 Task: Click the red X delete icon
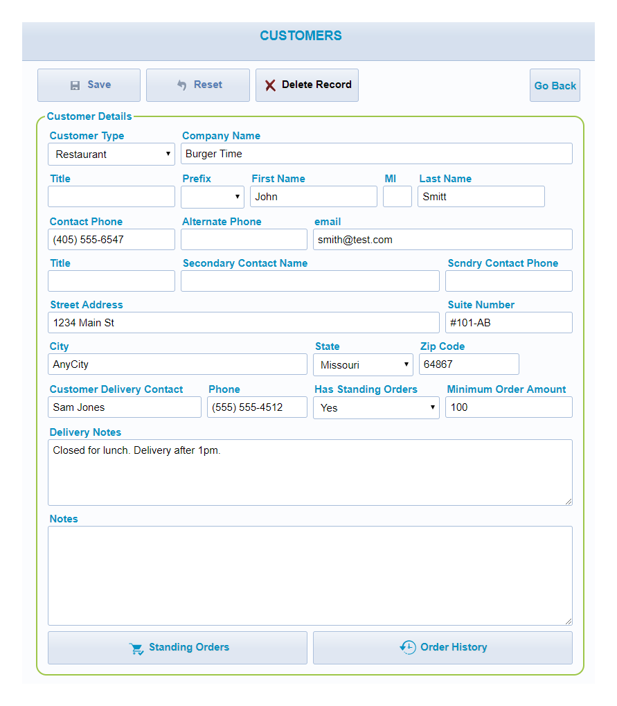[x=270, y=85]
